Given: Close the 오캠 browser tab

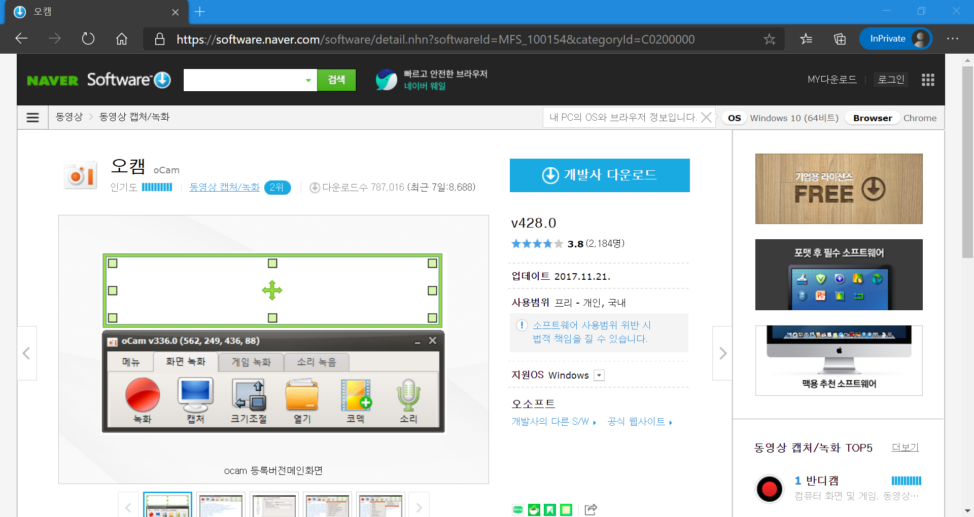Looking at the screenshot, I should [175, 12].
